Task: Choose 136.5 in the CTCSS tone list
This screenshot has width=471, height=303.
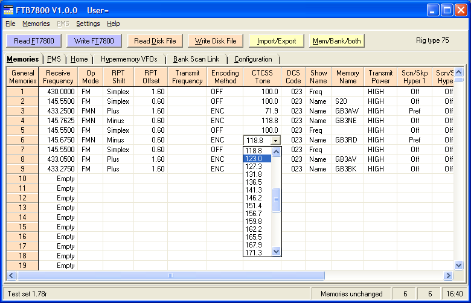Action: [257, 182]
